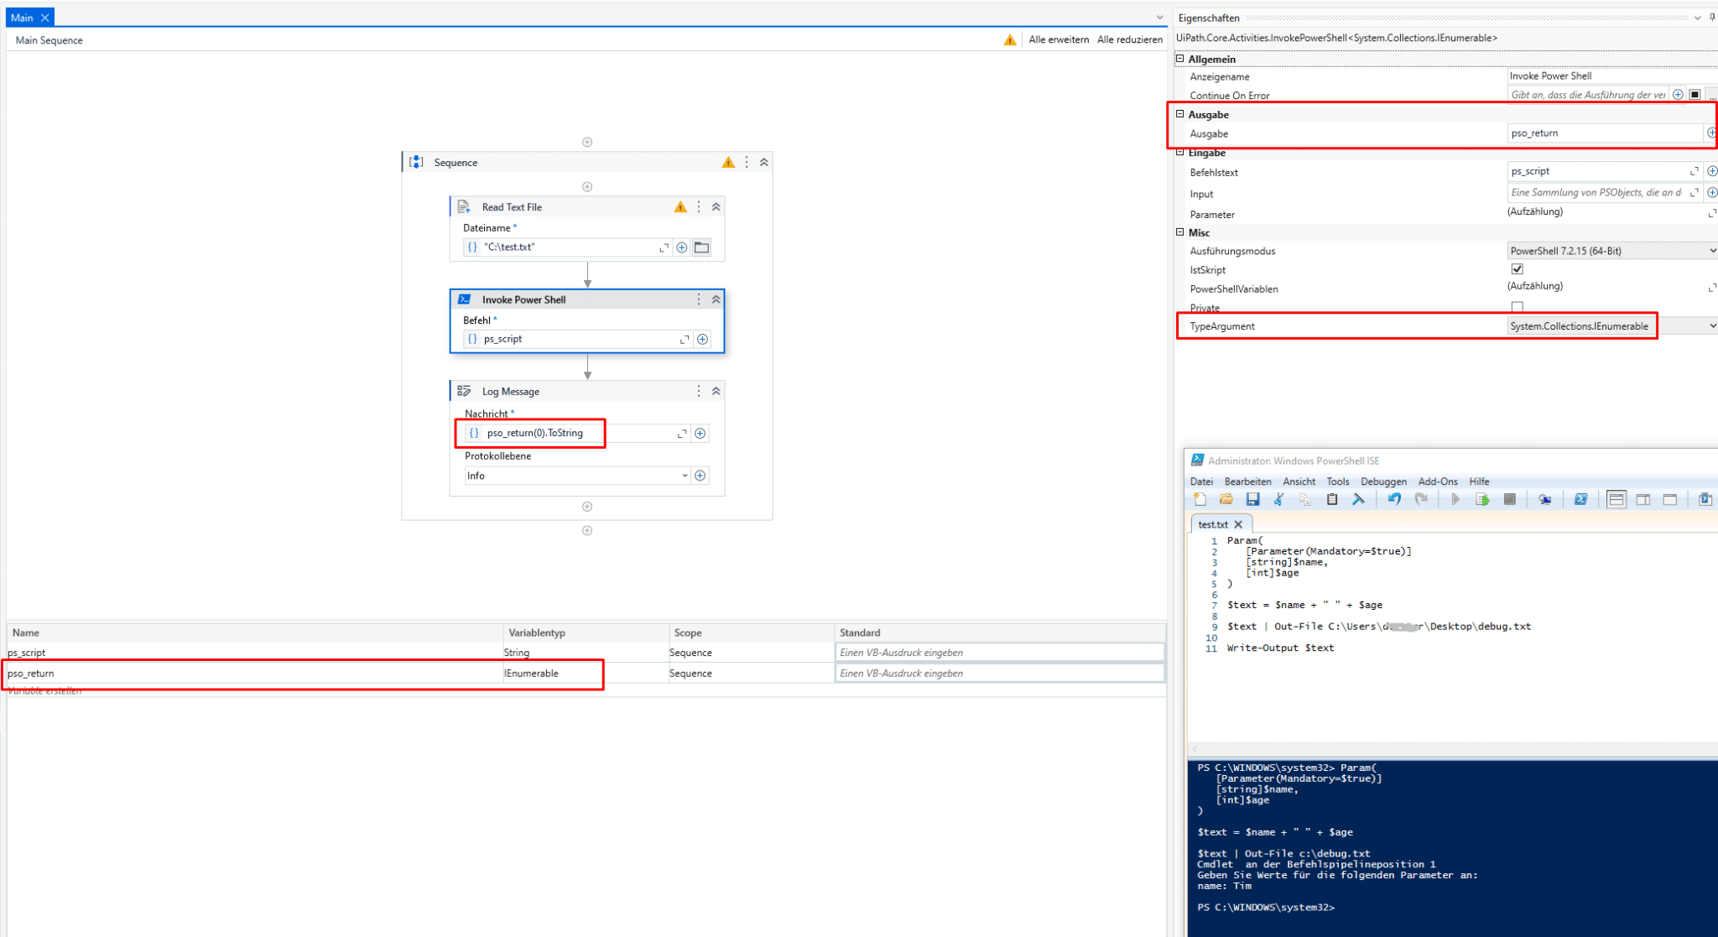The width and height of the screenshot is (1718, 937).
Task: Collapse the Allgemein properties section
Action: pyautogui.click(x=1181, y=59)
